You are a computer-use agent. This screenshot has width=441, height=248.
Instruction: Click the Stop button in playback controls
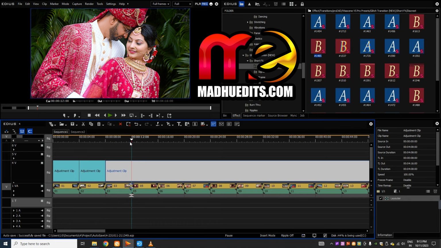tap(90, 115)
